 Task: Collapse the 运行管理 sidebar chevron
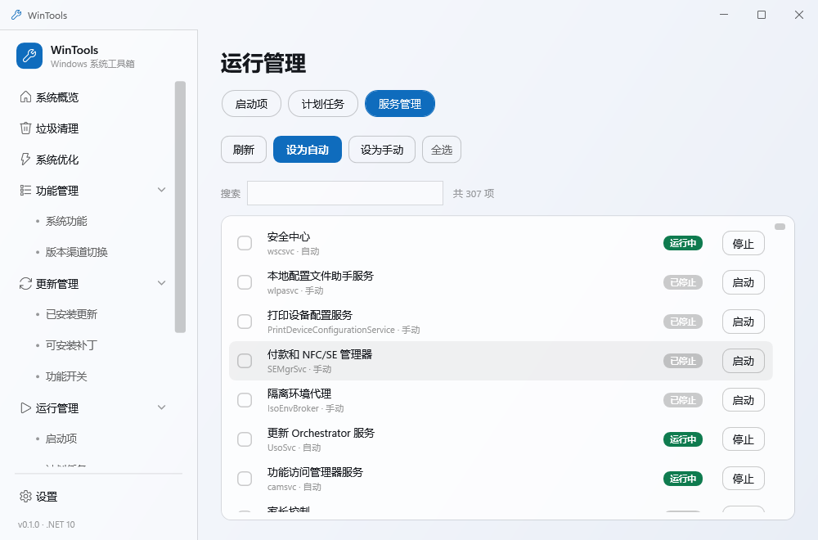[162, 407]
